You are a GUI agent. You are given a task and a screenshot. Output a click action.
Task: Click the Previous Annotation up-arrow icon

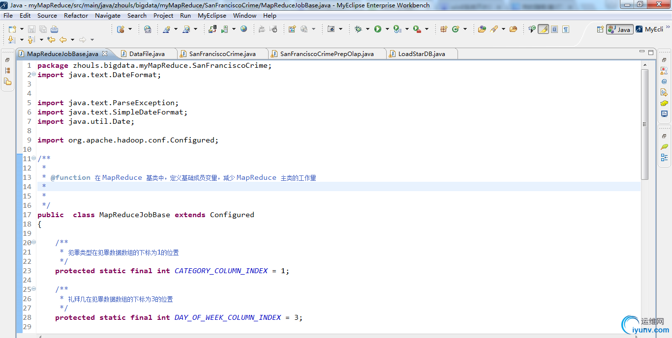click(31, 40)
